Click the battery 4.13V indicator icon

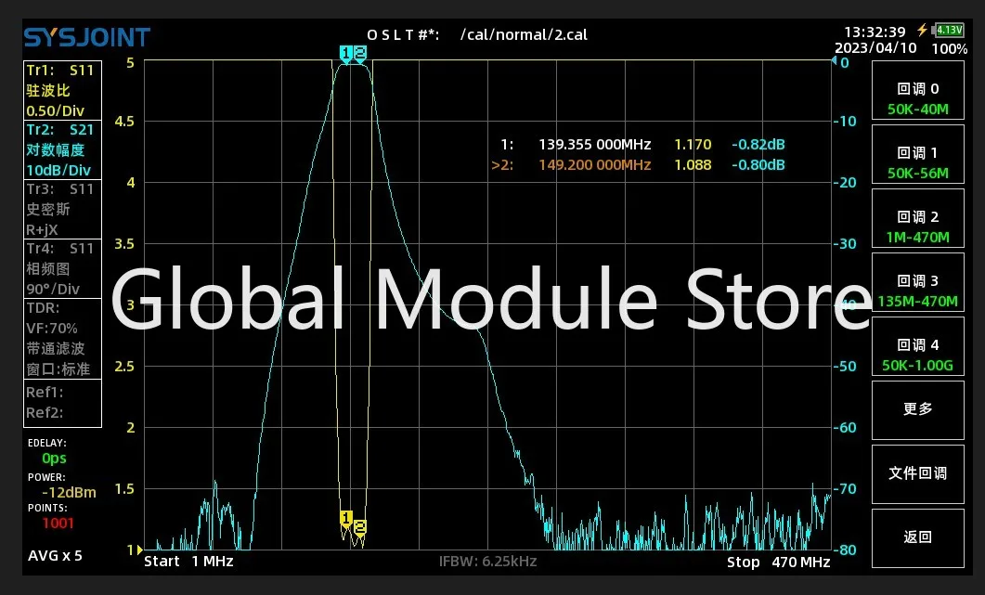[x=948, y=30]
